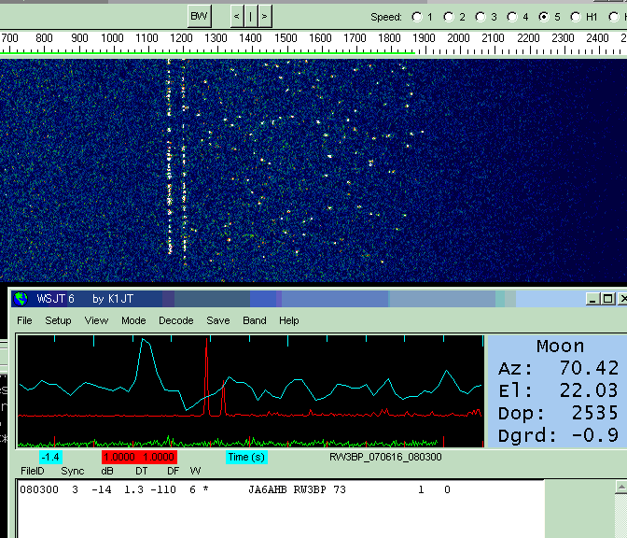Screen dimensions: 627x538
Task: Click the cyan -1.4 value indicator
Action: [50, 457]
